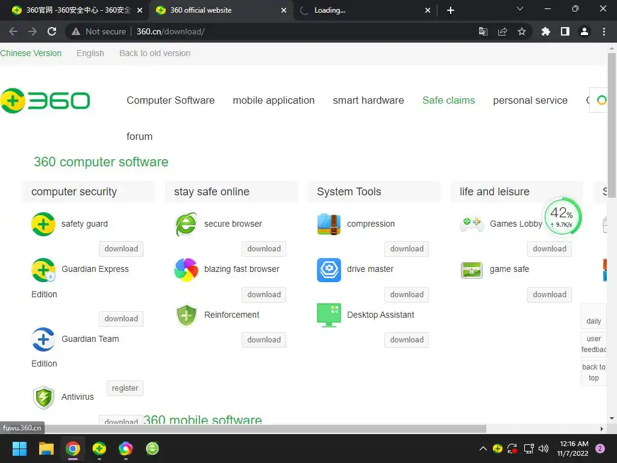Image resolution: width=617 pixels, height=463 pixels.
Task: Click back to top side button
Action: pos(594,373)
